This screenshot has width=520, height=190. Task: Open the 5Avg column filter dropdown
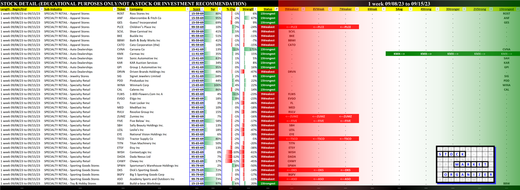coord(411,9)
